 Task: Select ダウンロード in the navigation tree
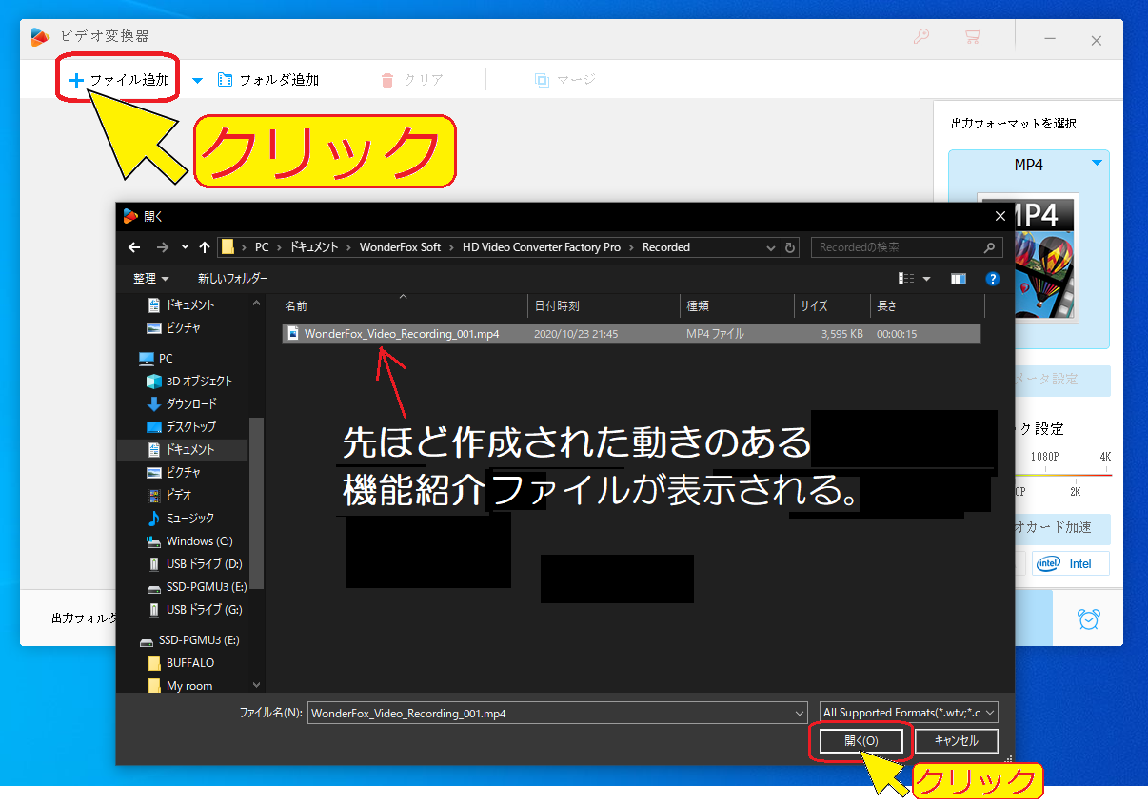point(181,404)
